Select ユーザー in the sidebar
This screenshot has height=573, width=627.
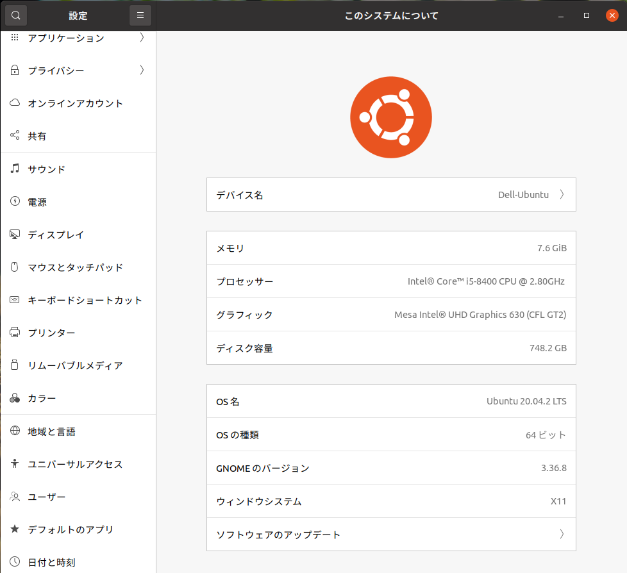tap(78, 497)
